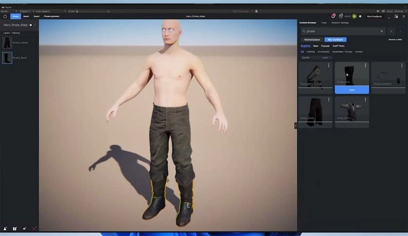The image size is (408, 236).
Task: Filter by Accessories category
Action: (323, 52)
